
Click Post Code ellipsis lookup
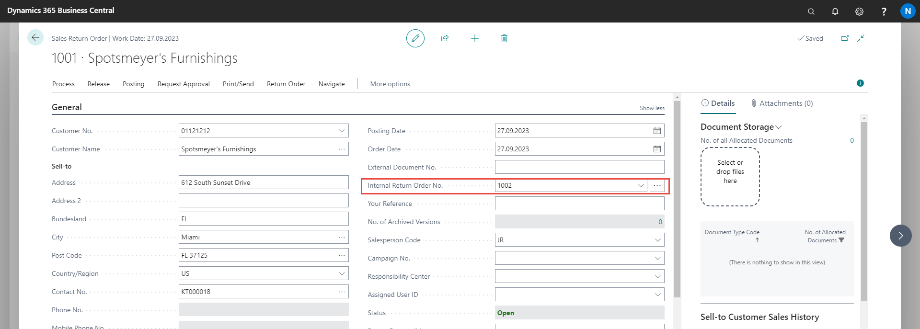342,255
